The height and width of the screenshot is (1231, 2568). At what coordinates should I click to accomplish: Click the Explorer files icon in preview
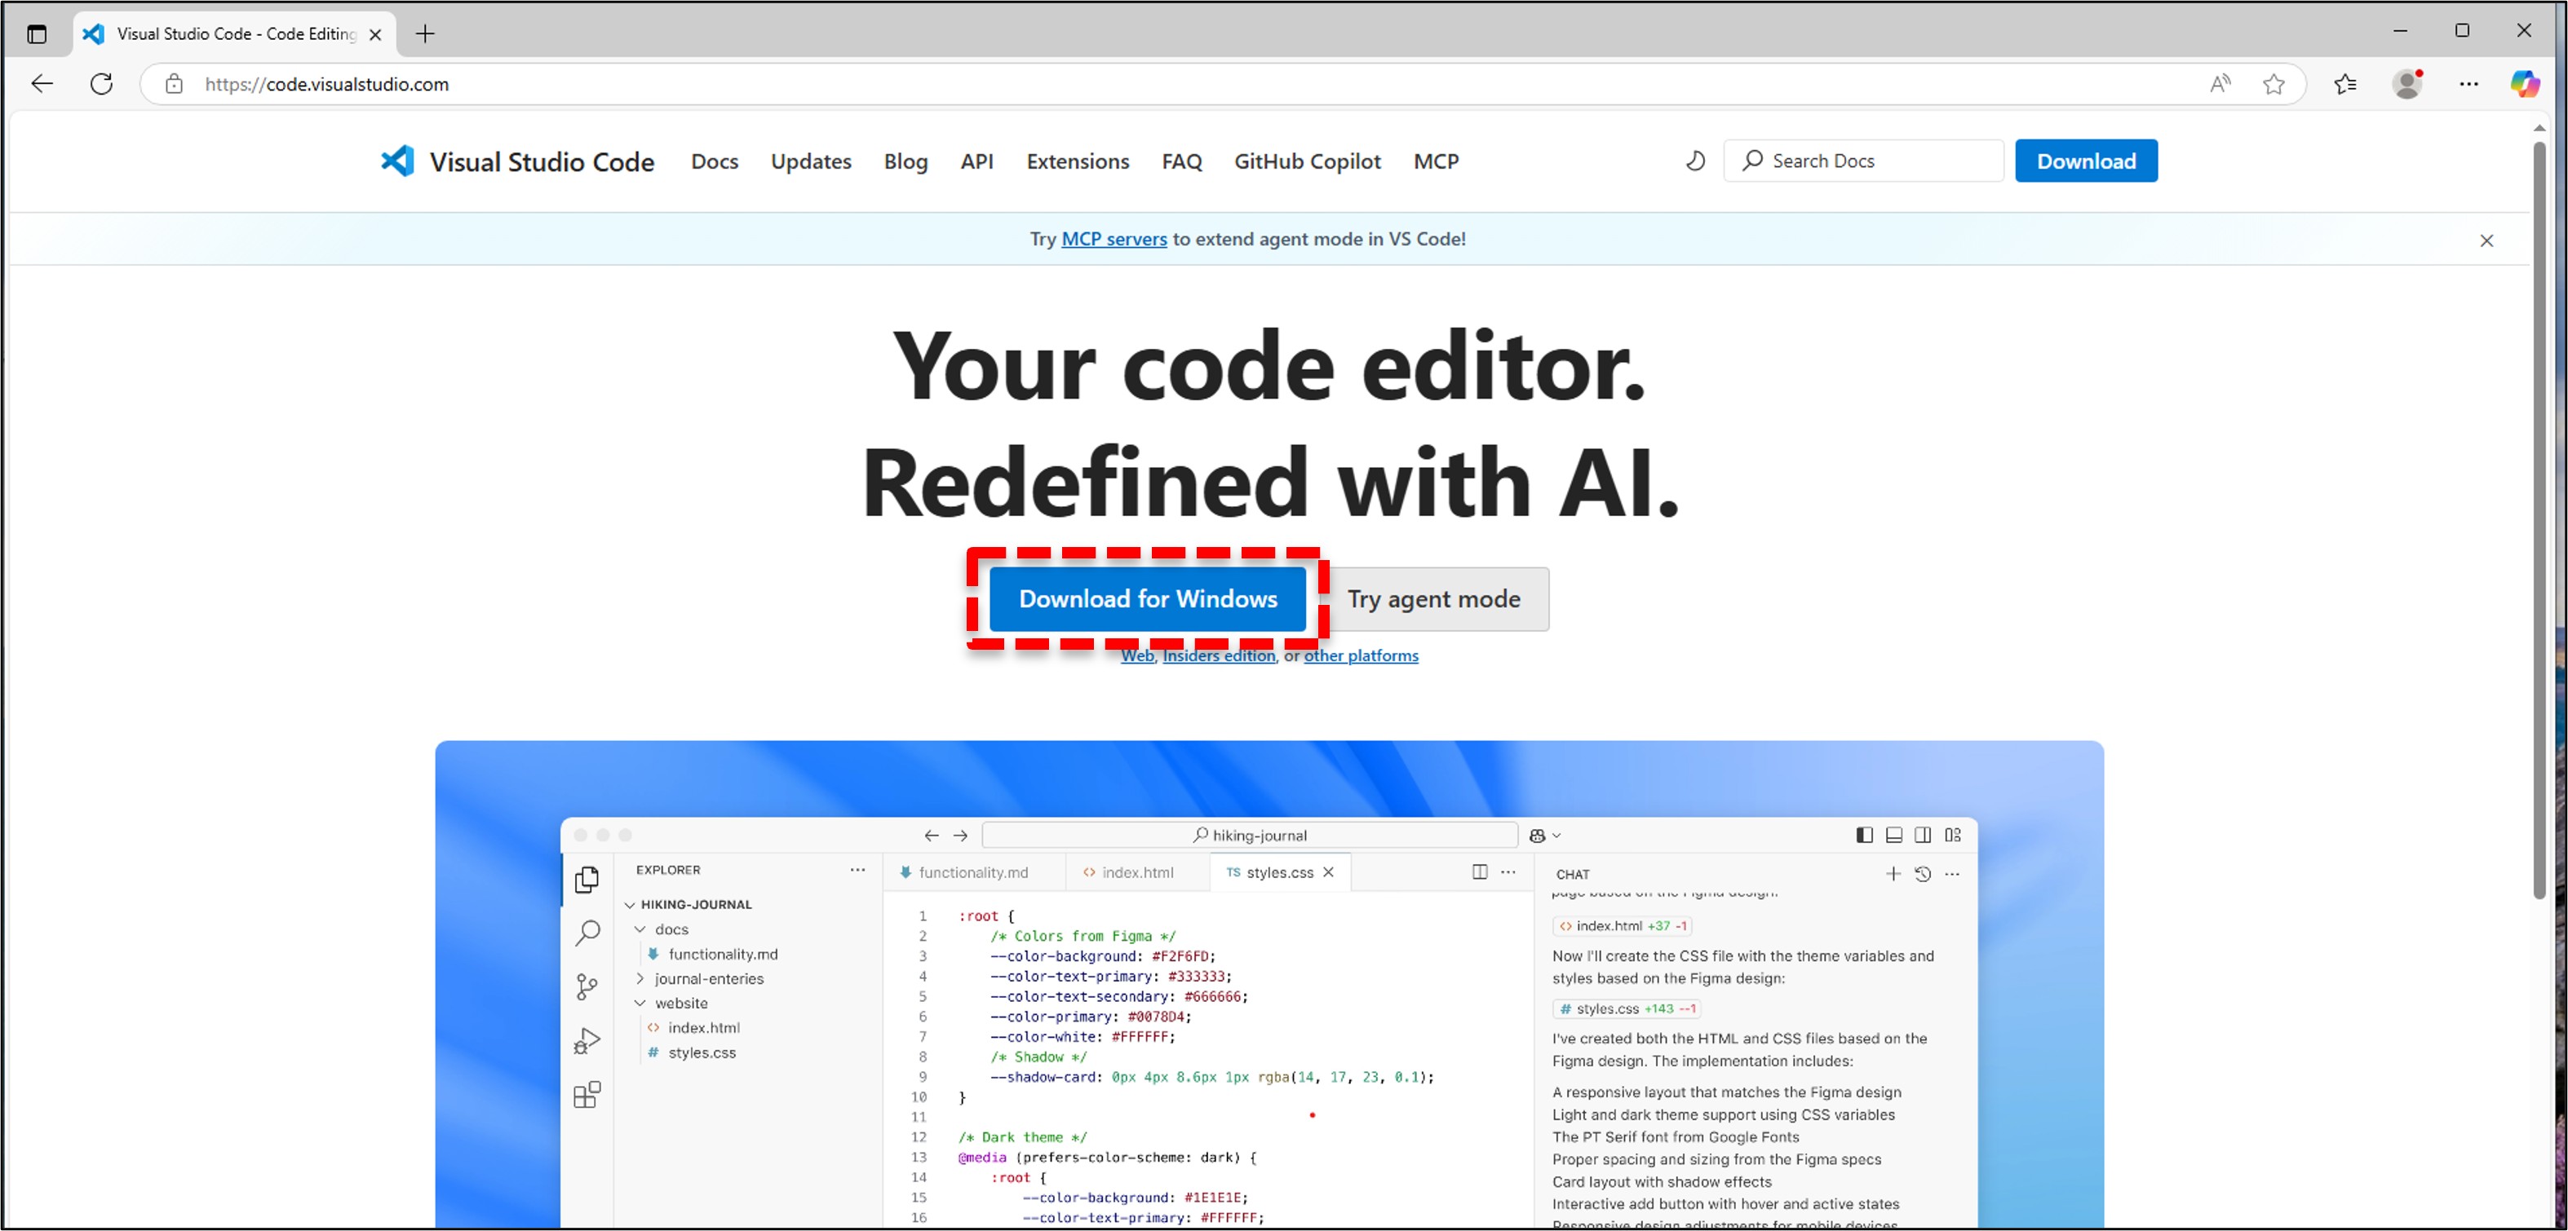point(587,880)
